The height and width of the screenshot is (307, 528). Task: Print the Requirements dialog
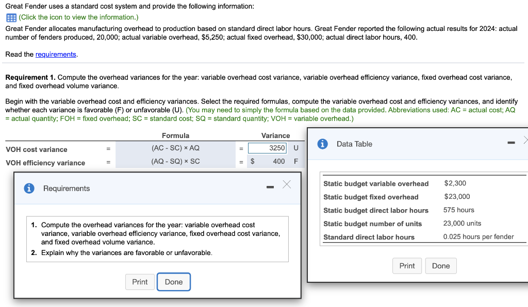[140, 282]
